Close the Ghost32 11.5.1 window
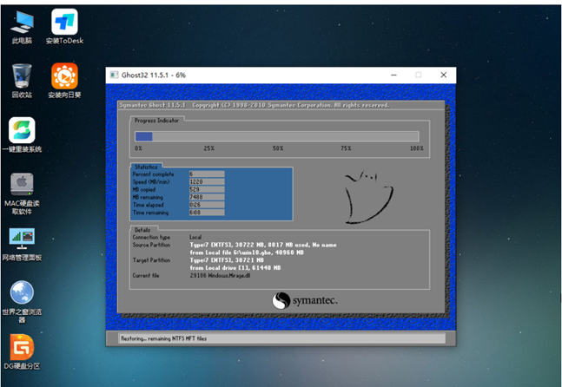 pyautogui.click(x=443, y=75)
